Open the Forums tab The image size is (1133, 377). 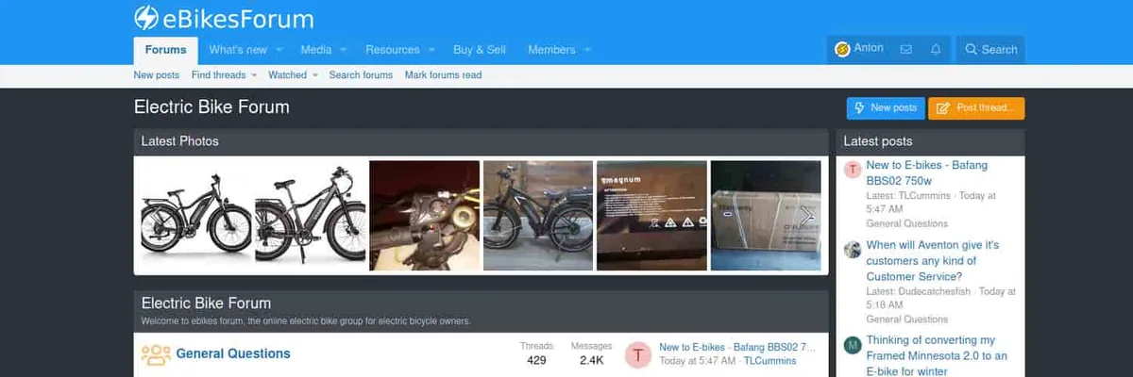(x=165, y=50)
